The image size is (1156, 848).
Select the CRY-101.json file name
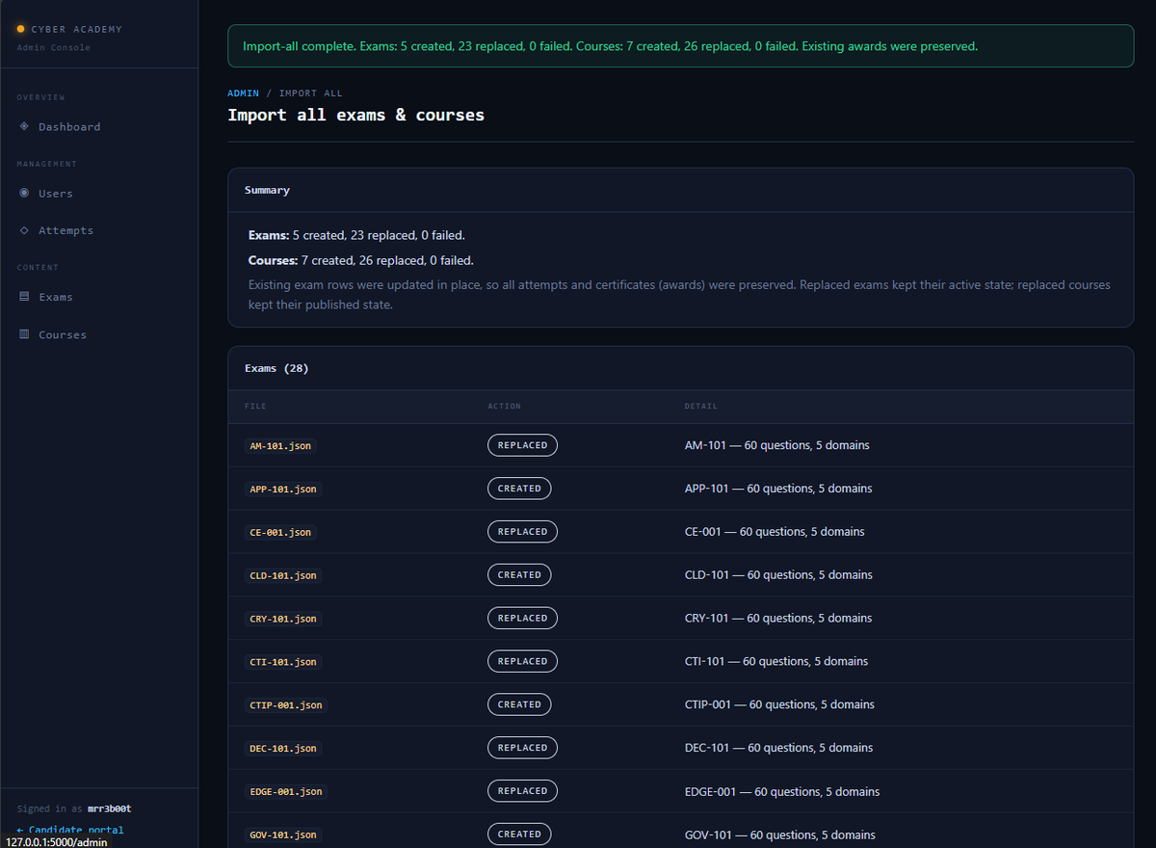pyautogui.click(x=283, y=619)
